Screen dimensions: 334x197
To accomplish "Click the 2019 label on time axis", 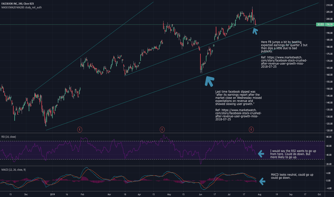I will click(52, 194).
